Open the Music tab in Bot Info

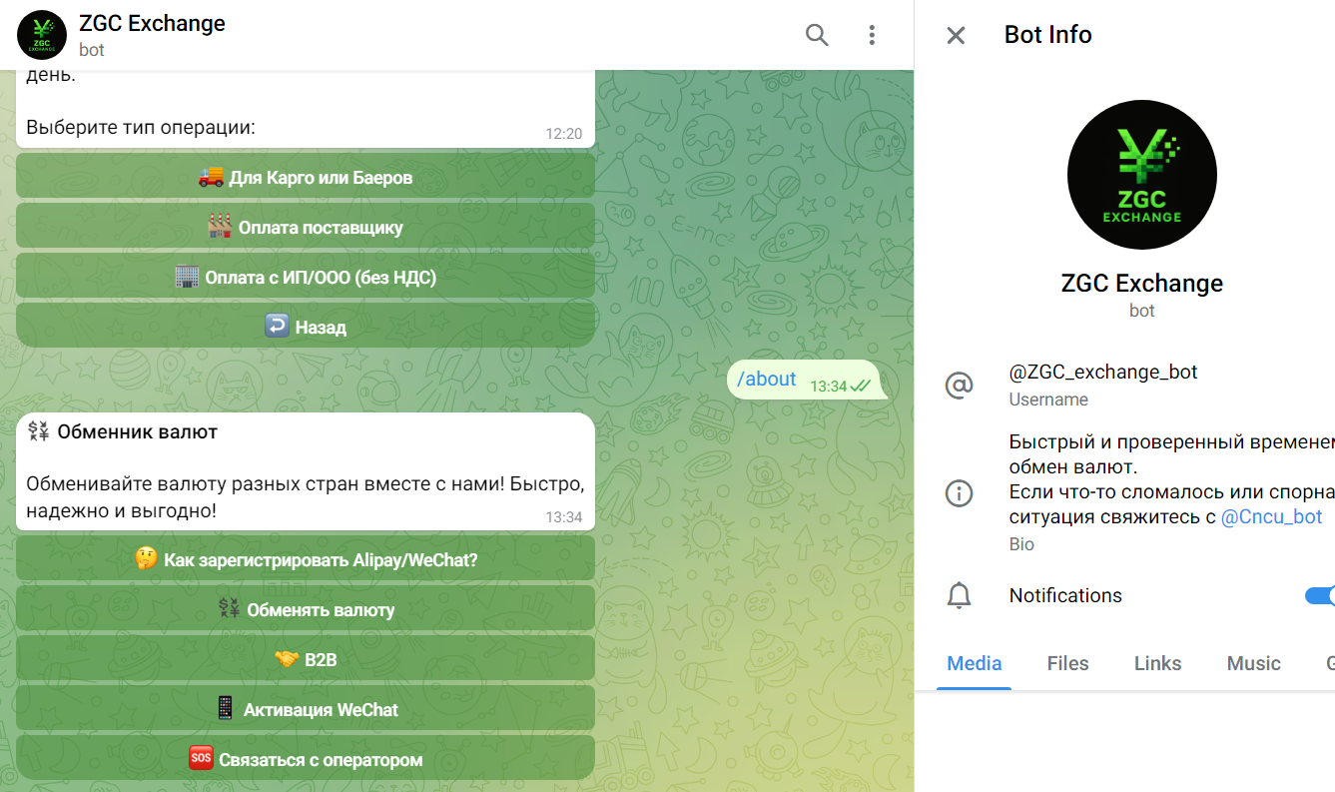tap(1253, 663)
